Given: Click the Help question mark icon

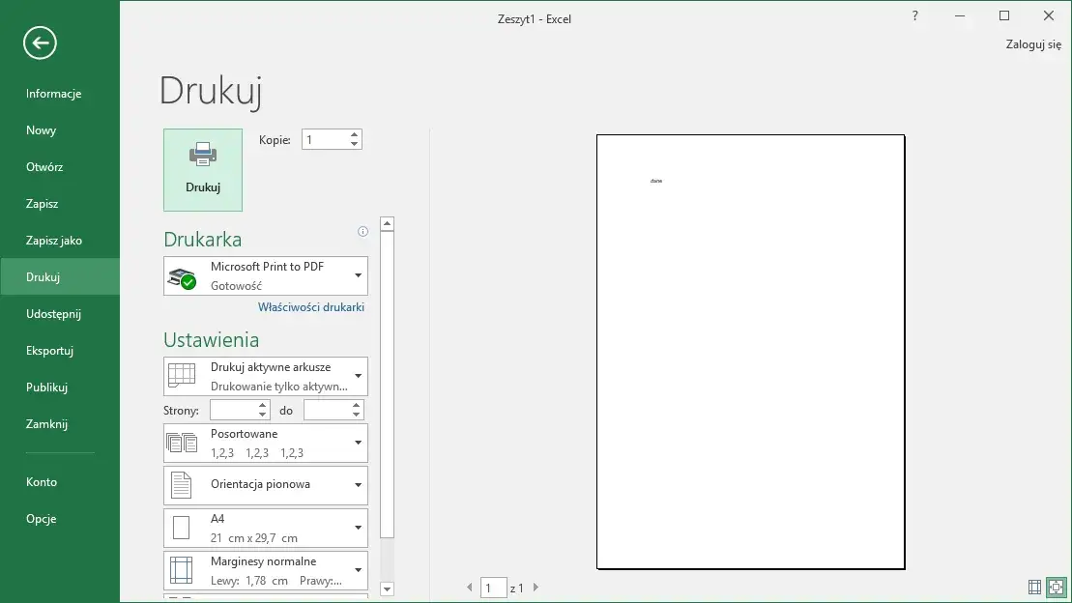Looking at the screenshot, I should [914, 16].
